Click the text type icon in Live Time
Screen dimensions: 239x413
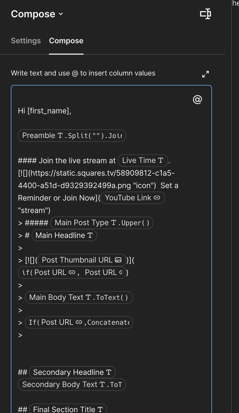[x=161, y=160]
